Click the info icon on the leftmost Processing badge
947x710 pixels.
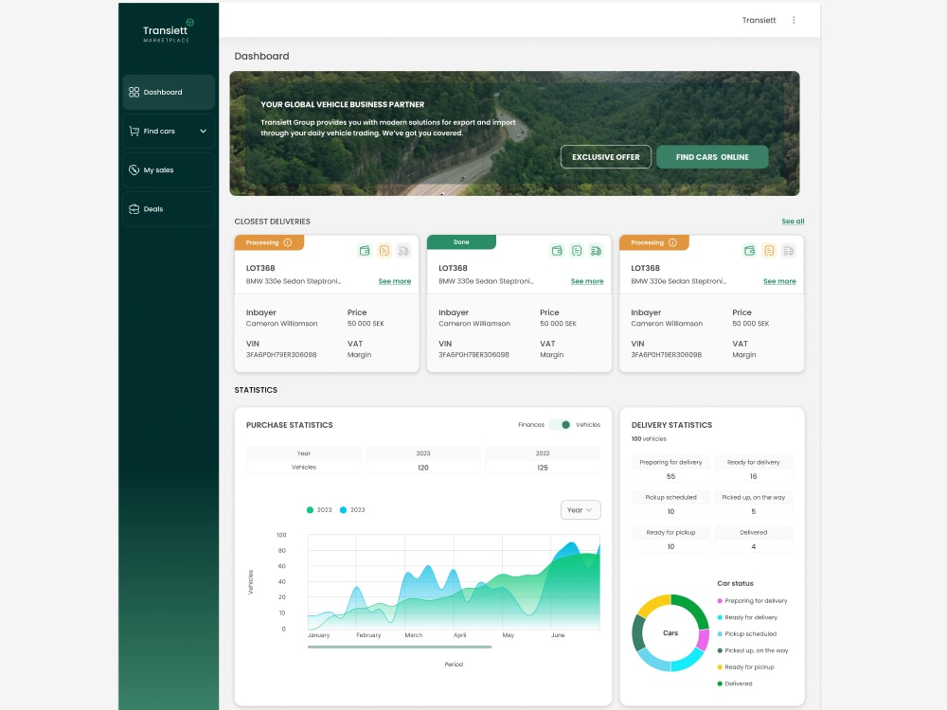click(x=288, y=242)
